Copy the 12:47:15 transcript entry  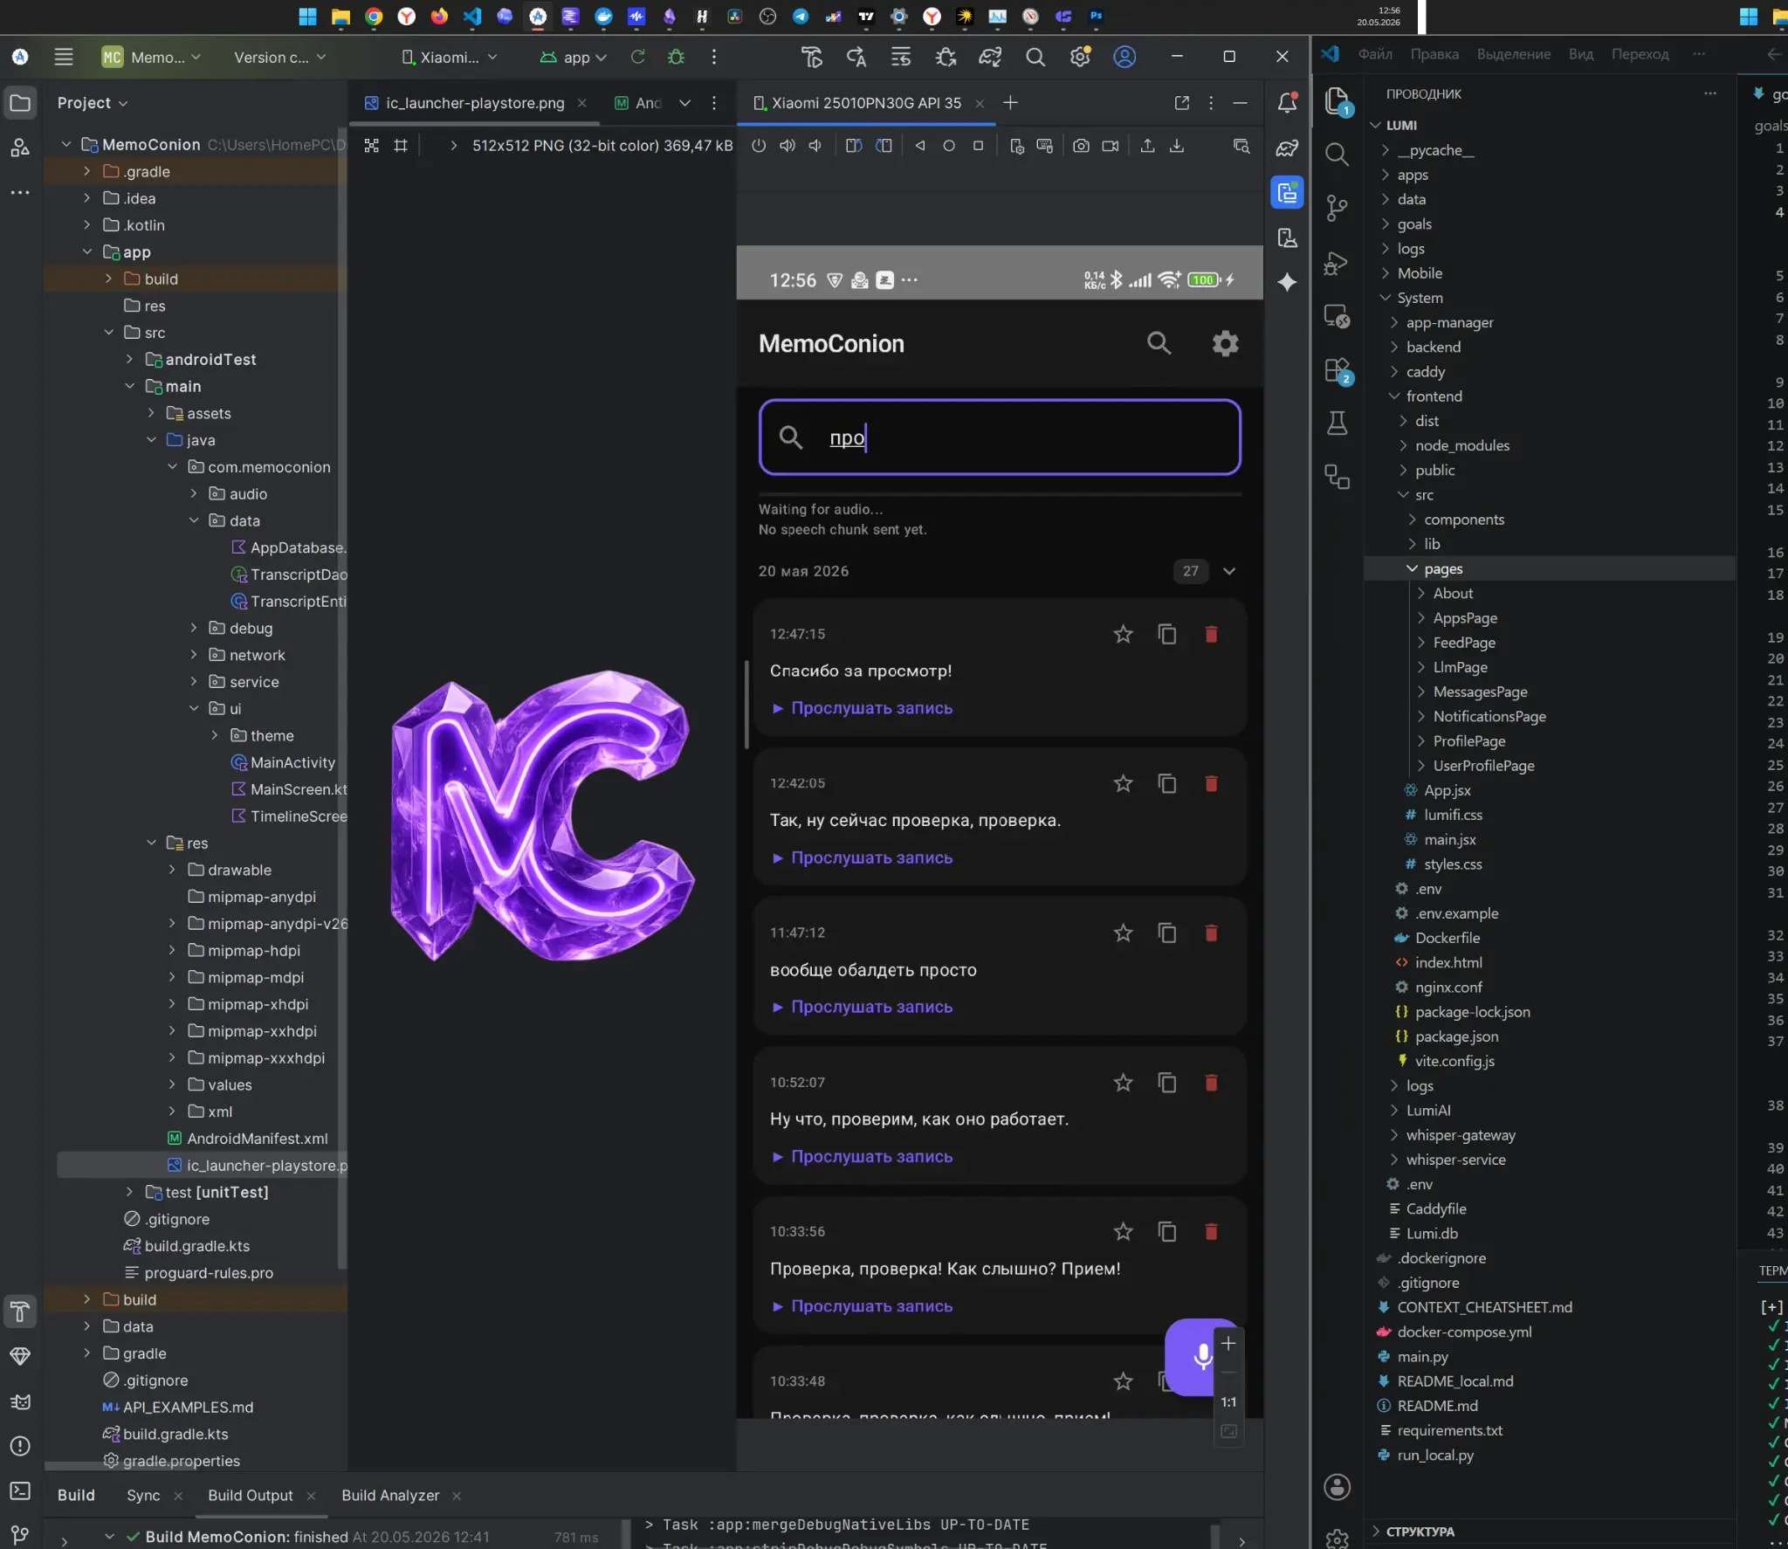coord(1167,634)
